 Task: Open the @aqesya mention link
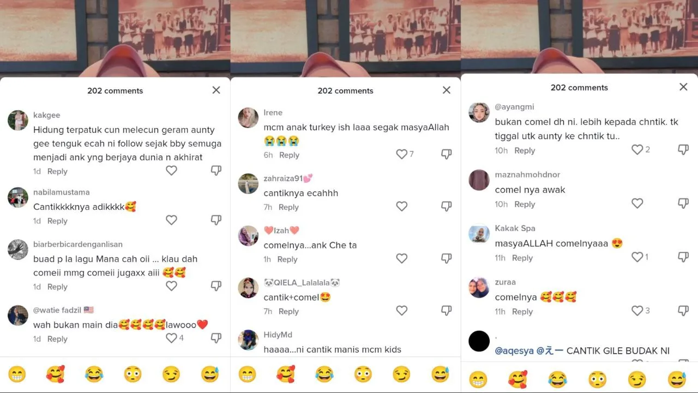[x=515, y=351]
